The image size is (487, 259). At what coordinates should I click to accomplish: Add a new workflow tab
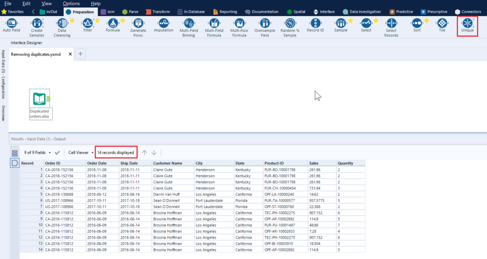(80, 54)
